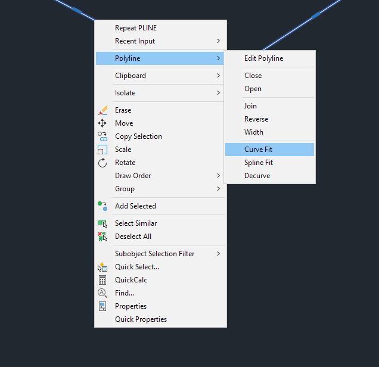
Task: Choose Add Selected menu entry
Action: point(160,206)
